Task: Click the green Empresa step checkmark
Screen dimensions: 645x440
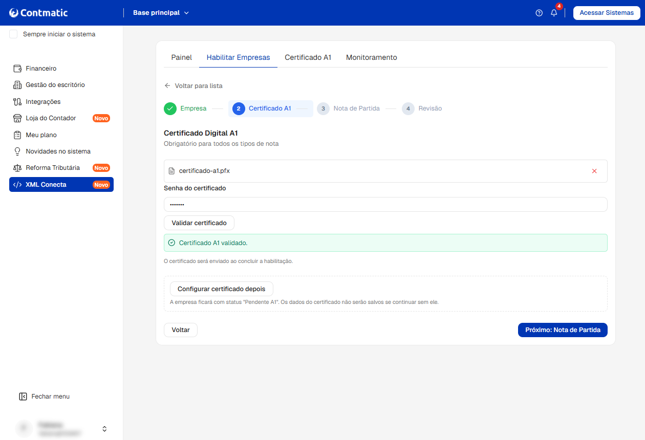Action: coord(170,108)
